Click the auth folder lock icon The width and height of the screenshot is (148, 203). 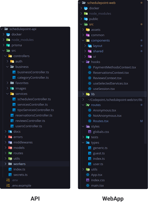[12, 61]
